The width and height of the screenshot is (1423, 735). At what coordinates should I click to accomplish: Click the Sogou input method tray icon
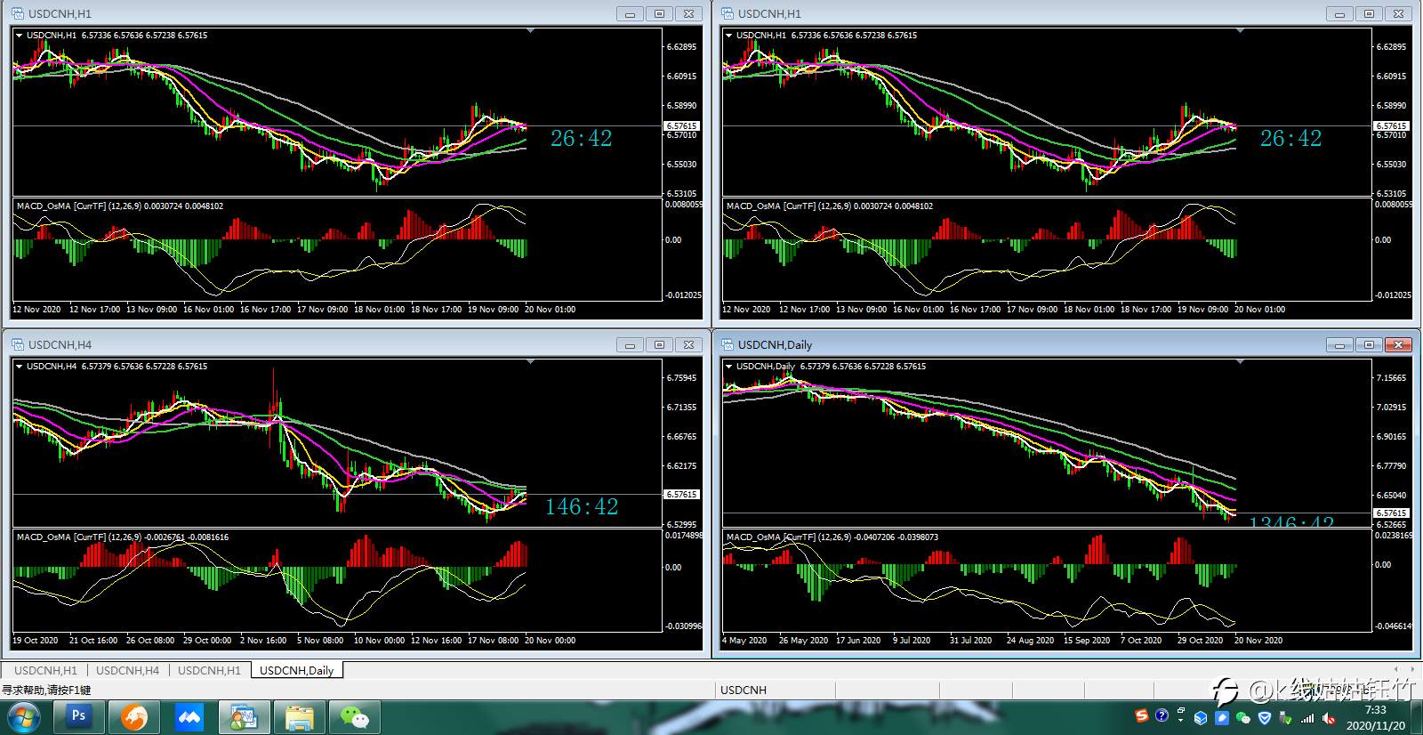1142,716
